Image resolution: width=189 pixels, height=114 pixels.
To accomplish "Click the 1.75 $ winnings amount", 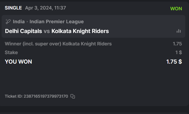I will pos(174,62).
